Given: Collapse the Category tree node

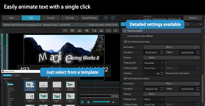Looking at the screenshot, I should point(5,83).
